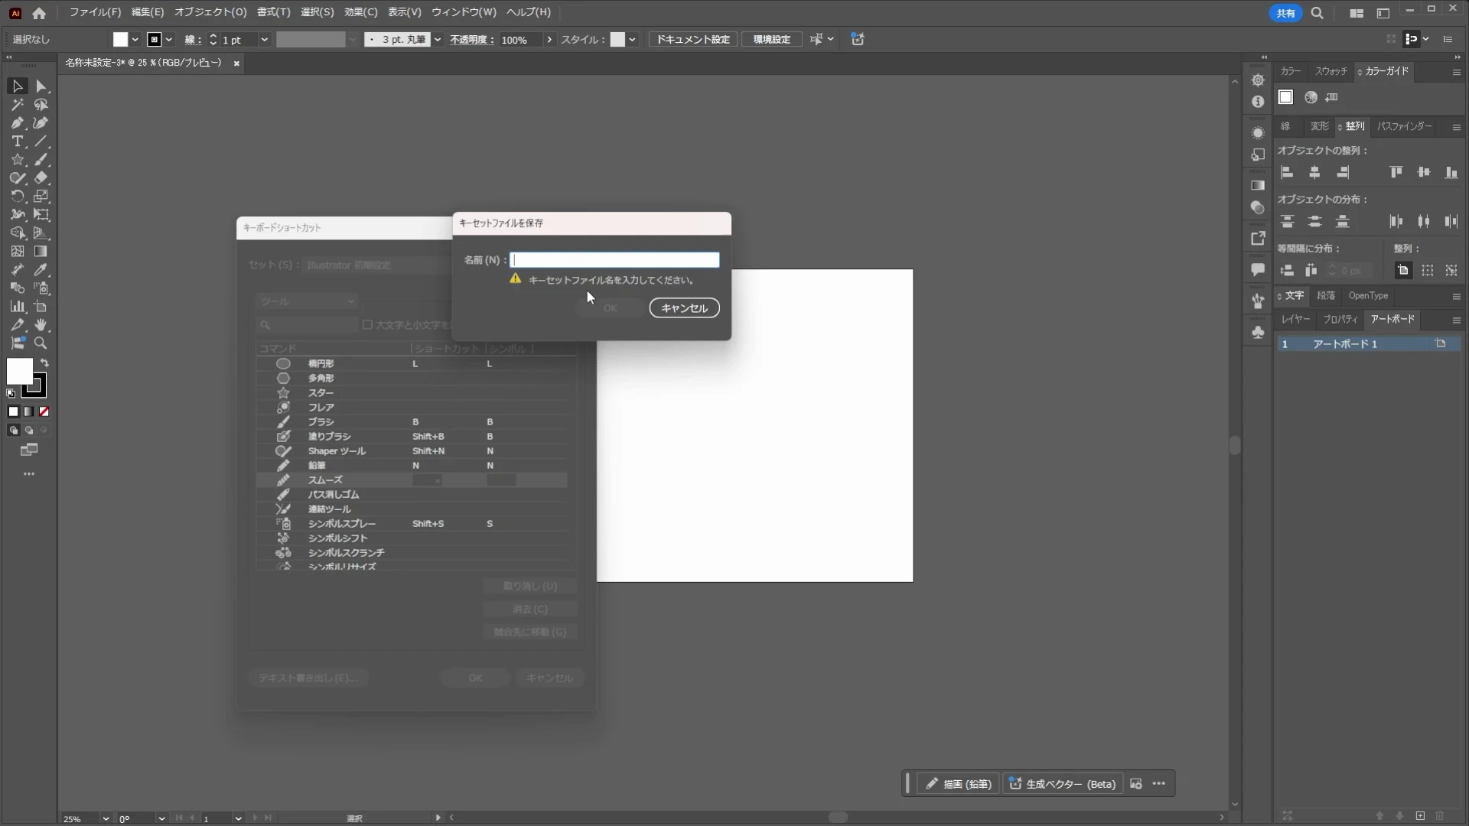Swap fill and stroke arrow
The image size is (1469, 826).
click(44, 363)
